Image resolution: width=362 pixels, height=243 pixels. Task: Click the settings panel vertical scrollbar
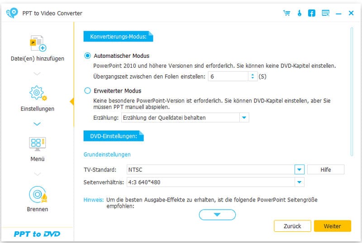pyautogui.click(x=352, y=92)
